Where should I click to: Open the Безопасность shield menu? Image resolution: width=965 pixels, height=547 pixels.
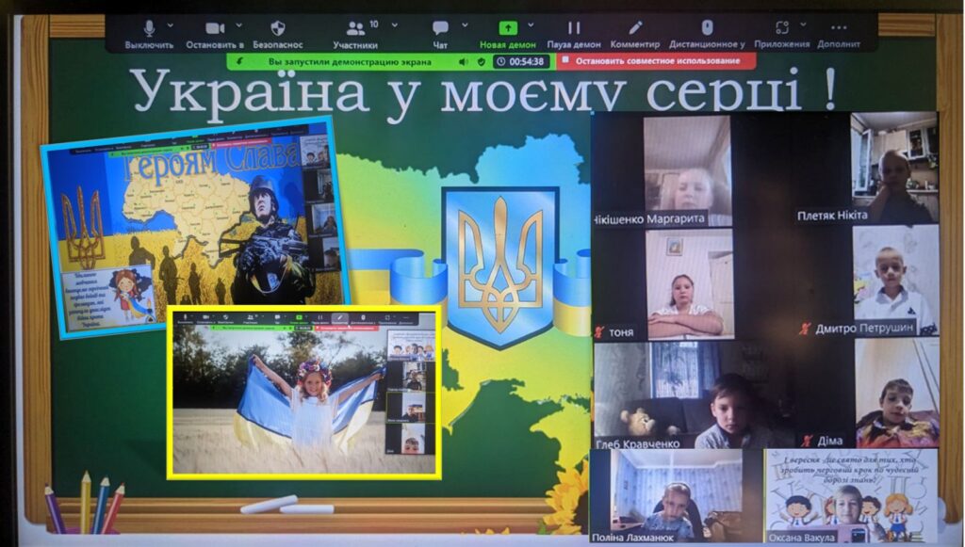278,34
